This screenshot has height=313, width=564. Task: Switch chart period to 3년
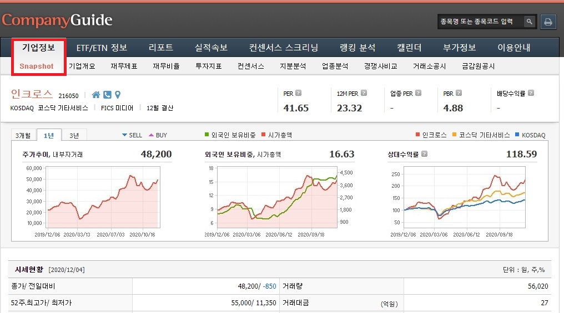pos(74,135)
